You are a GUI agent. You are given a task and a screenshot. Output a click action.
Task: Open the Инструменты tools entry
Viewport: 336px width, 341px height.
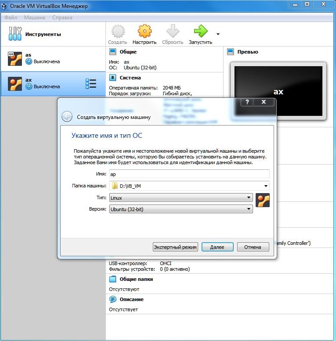click(53, 34)
